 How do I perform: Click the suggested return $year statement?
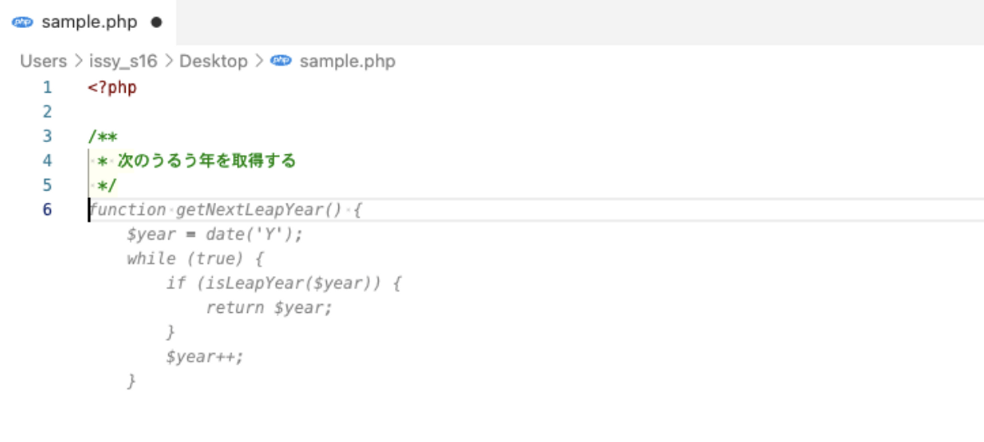click(269, 307)
